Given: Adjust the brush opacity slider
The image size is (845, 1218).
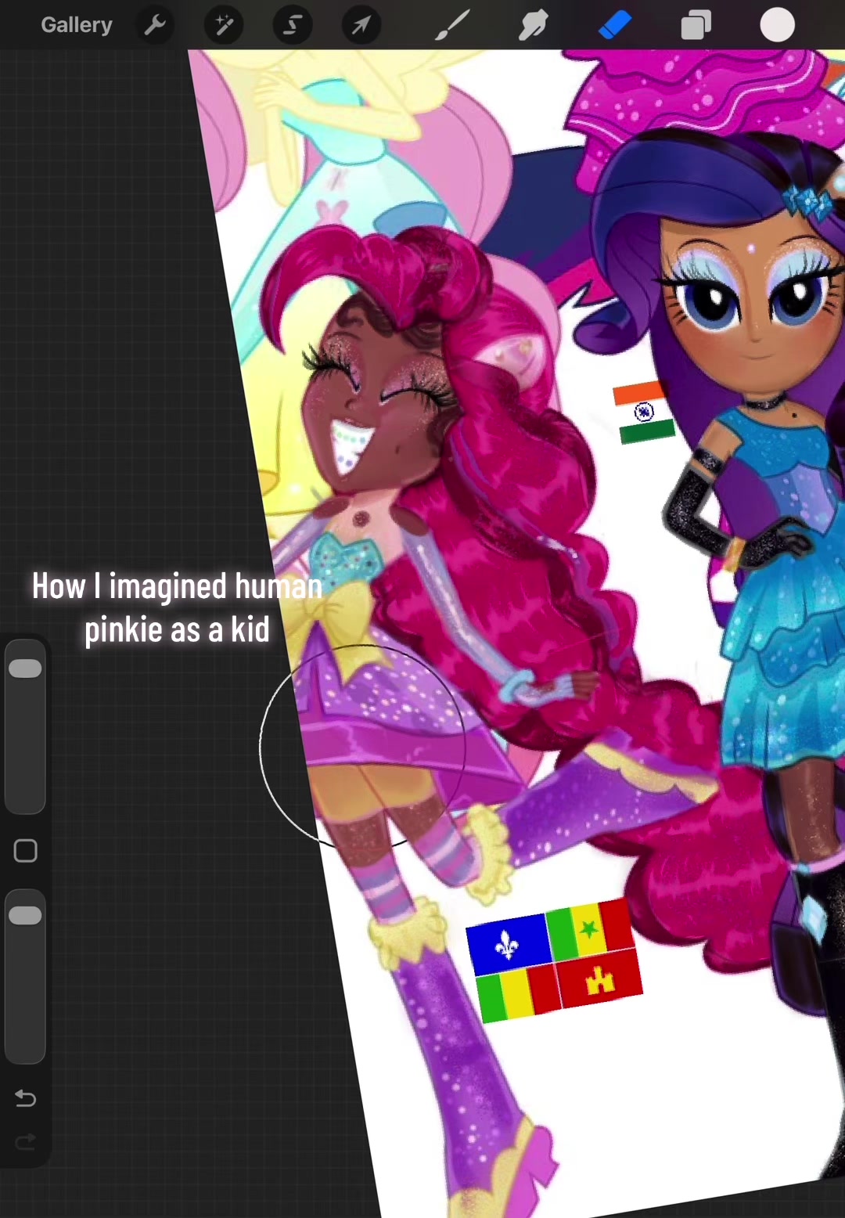Looking at the screenshot, I should pyautogui.click(x=25, y=975).
